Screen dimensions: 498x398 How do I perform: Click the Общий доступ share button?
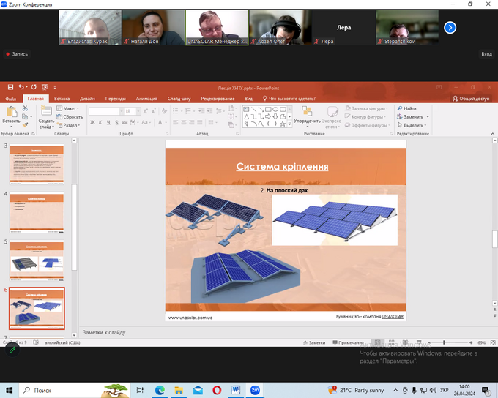coord(471,98)
